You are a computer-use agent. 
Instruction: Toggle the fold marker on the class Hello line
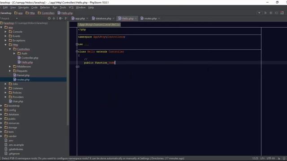[x=77, y=52]
